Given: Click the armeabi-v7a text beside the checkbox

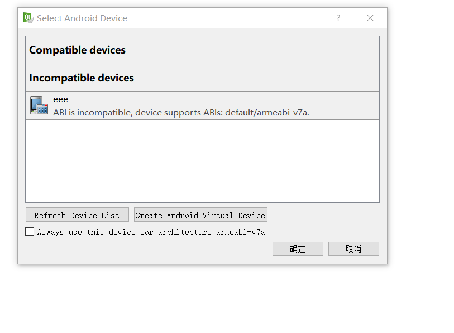Looking at the screenshot, I should [x=240, y=232].
